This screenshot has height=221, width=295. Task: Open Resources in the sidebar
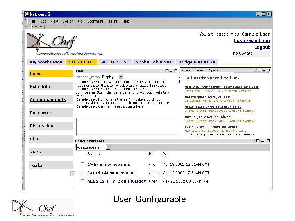[x=50, y=113]
